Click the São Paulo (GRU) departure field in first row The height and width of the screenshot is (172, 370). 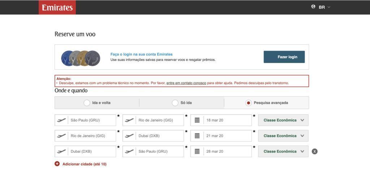point(85,120)
